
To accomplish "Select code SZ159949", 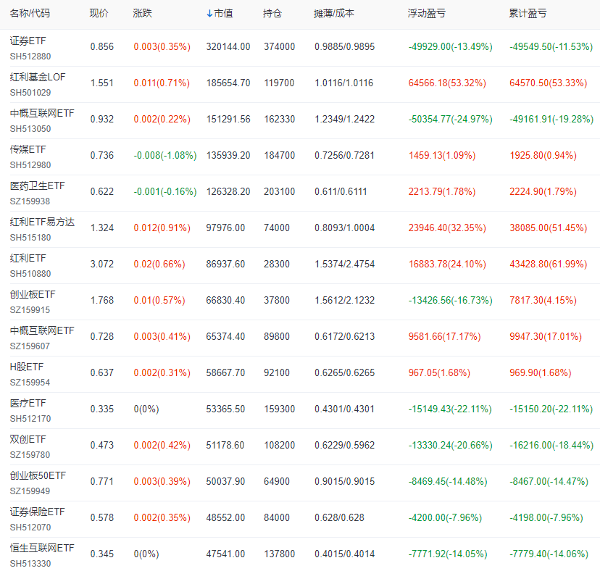I will coord(30,491).
